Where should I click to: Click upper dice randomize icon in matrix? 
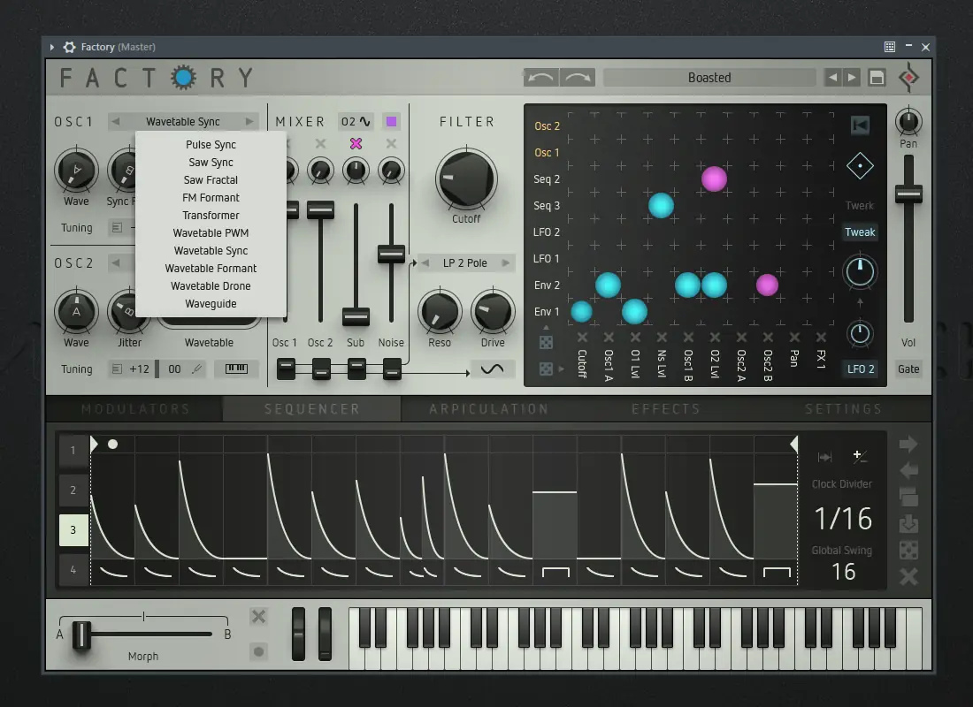546,342
